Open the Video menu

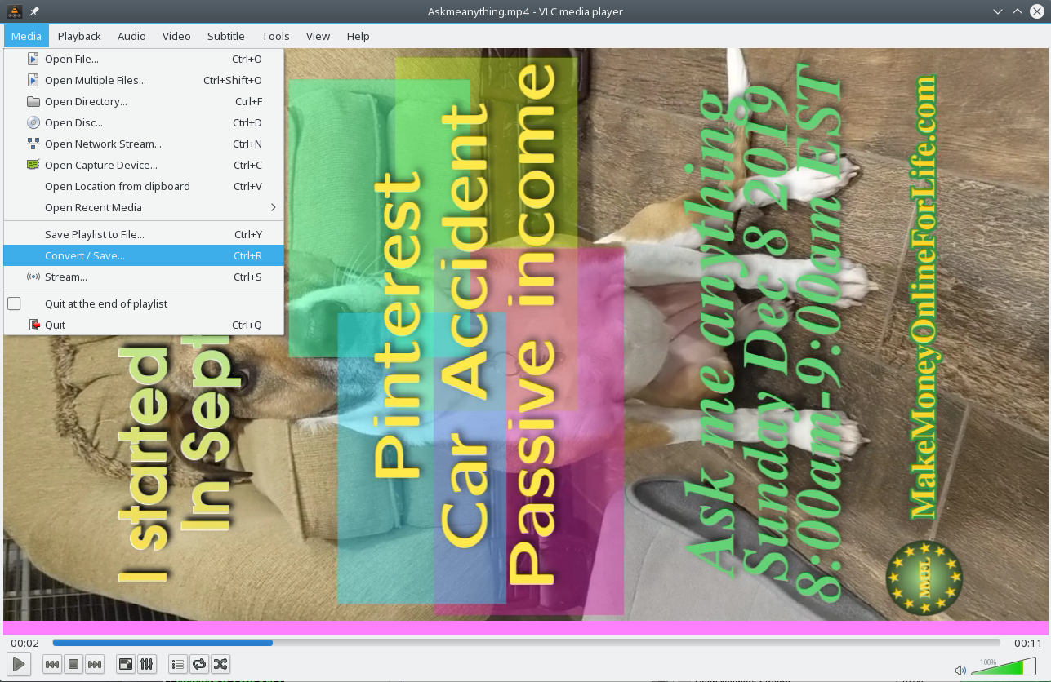(176, 36)
